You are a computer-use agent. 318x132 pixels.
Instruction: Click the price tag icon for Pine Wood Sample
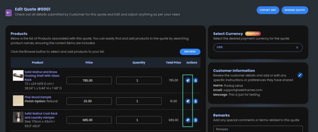tap(188, 101)
